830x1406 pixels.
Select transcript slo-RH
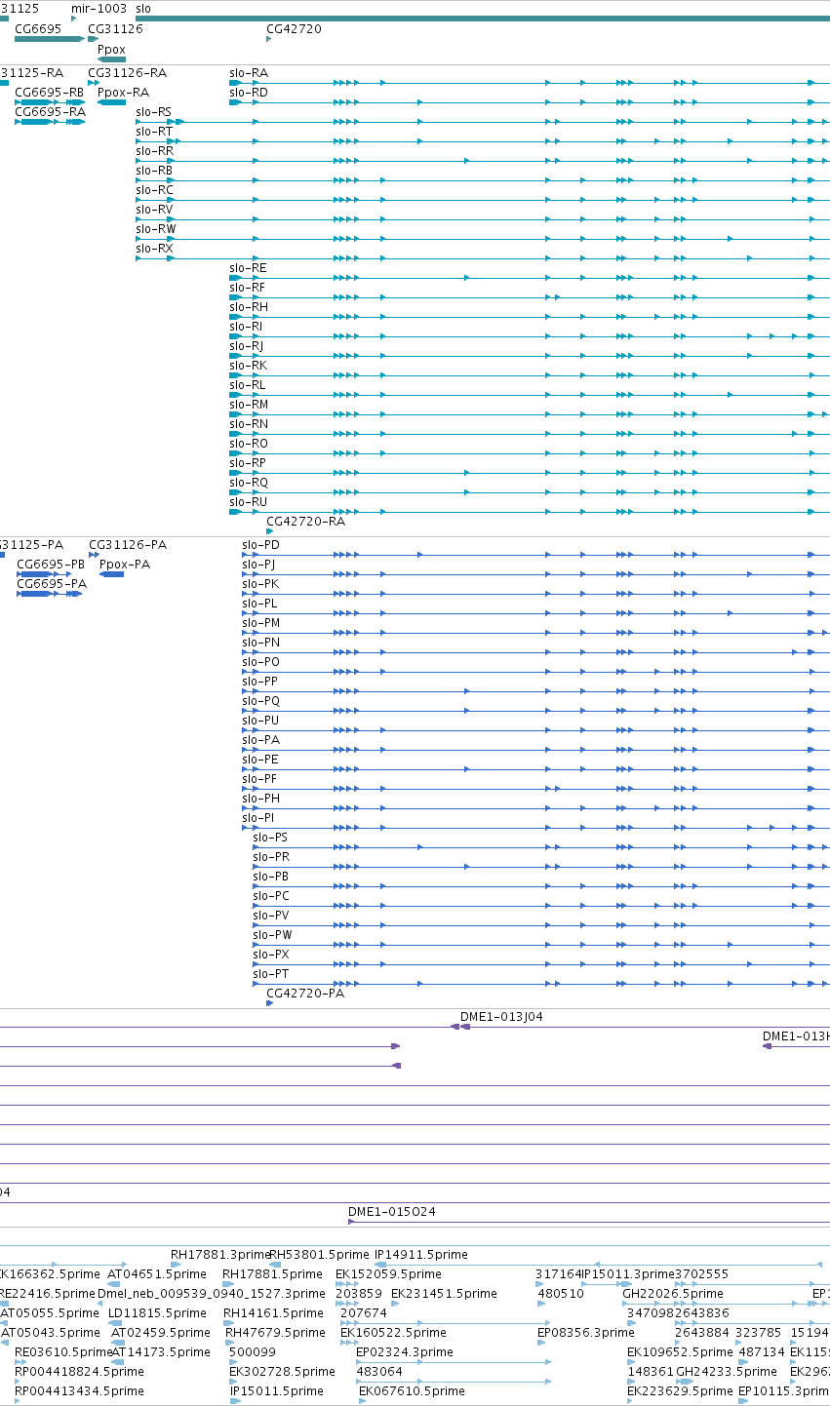(249, 307)
